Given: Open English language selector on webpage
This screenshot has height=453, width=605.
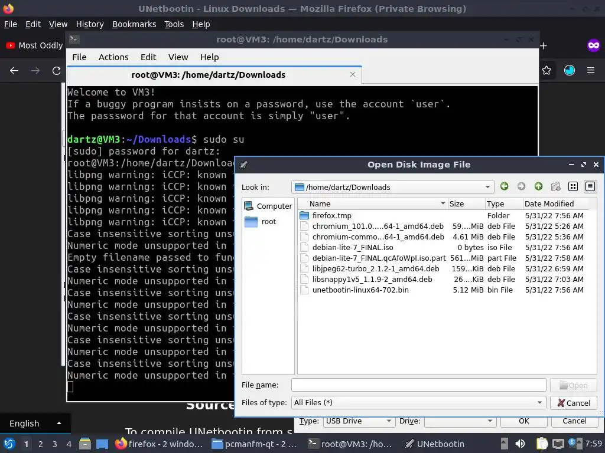Looking at the screenshot, I should [35, 424].
